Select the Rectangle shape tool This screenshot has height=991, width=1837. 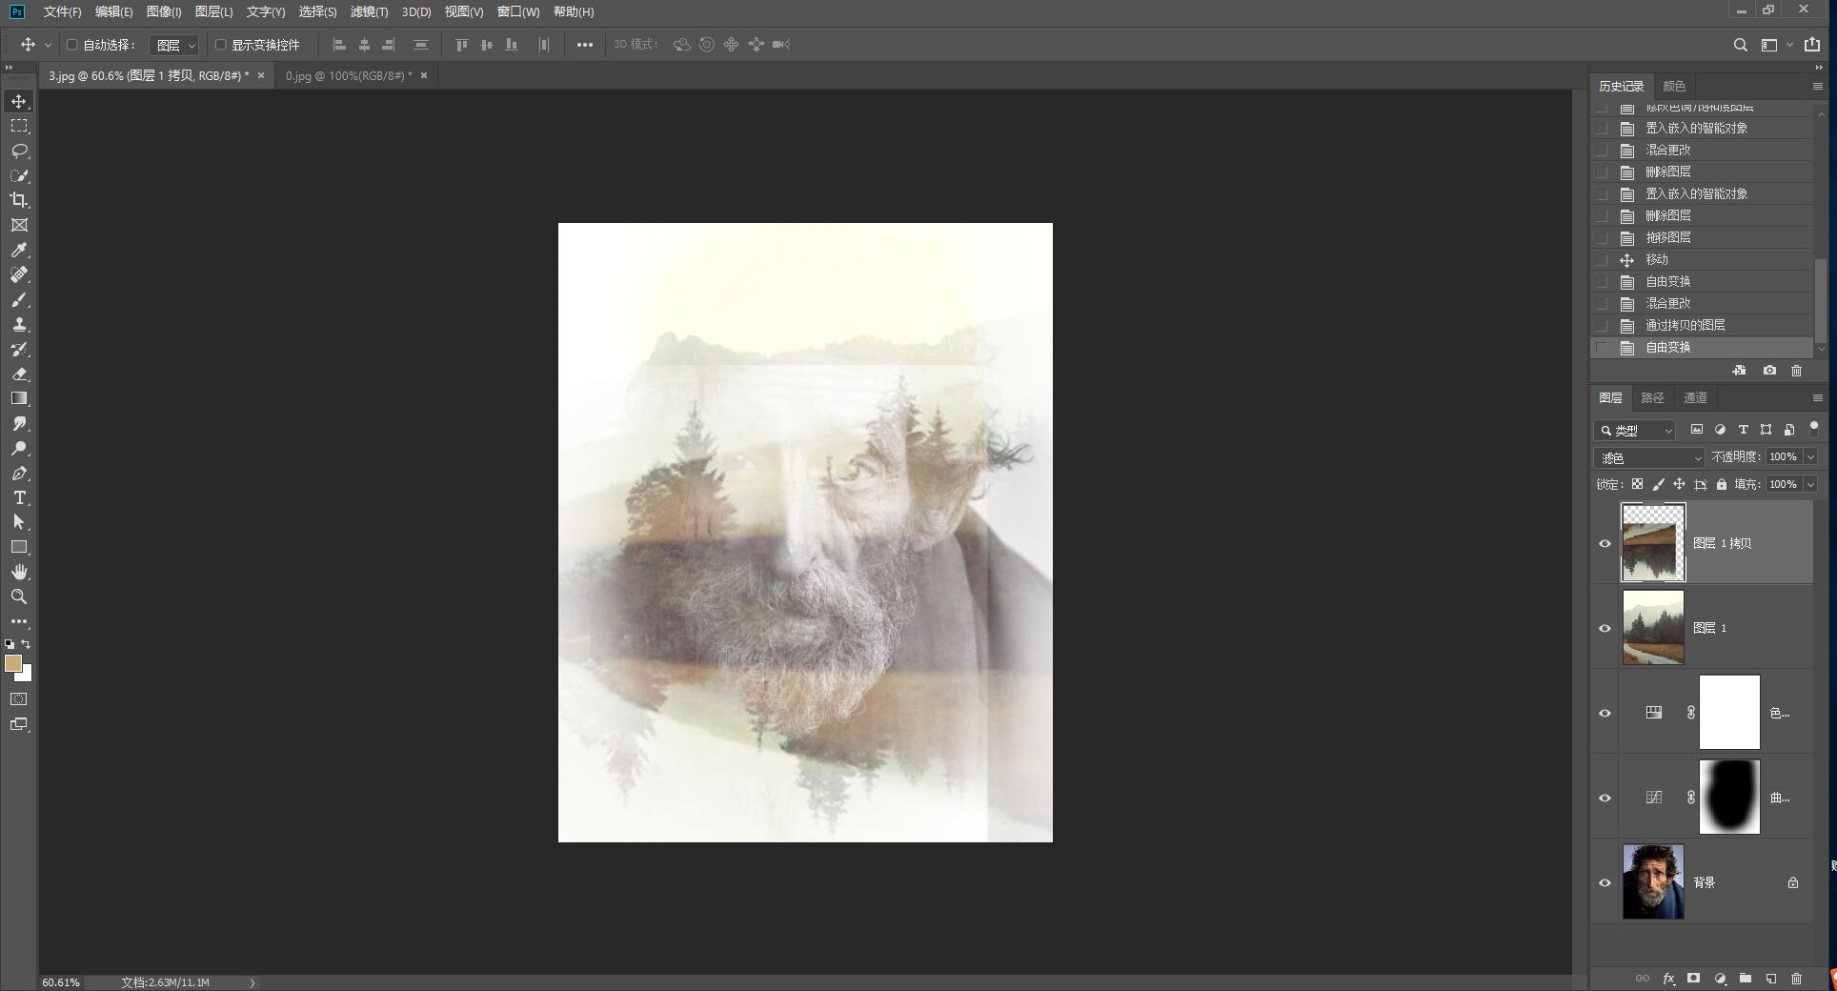point(19,547)
